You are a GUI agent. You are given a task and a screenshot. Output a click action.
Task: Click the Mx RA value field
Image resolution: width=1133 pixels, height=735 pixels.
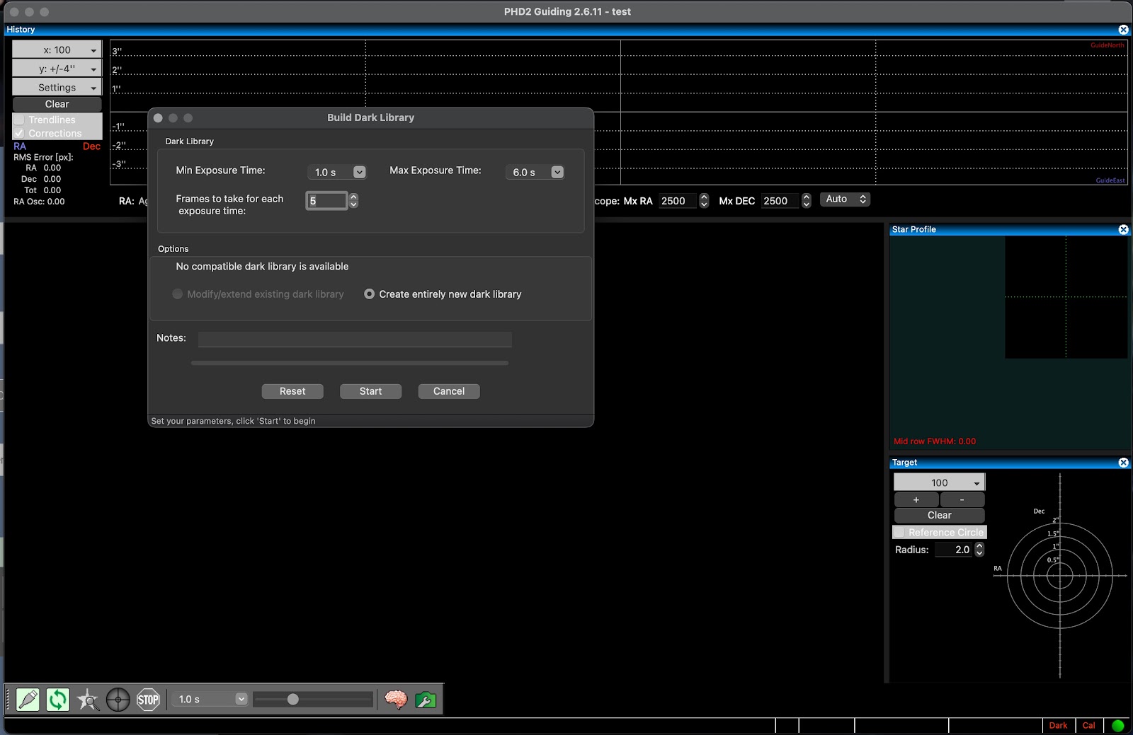click(x=678, y=201)
